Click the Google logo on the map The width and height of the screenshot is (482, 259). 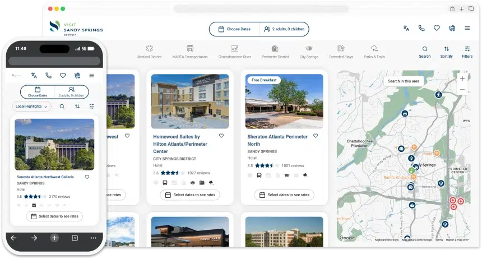pos(347,238)
